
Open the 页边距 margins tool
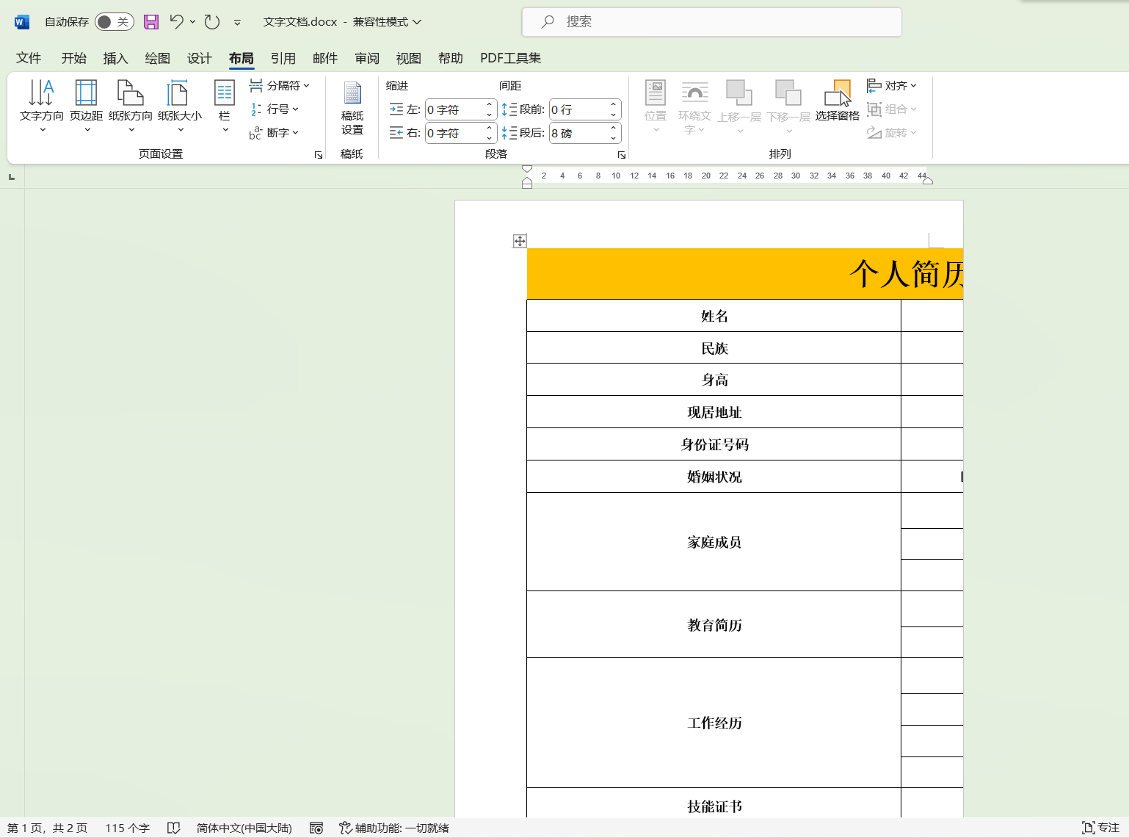coord(86,106)
